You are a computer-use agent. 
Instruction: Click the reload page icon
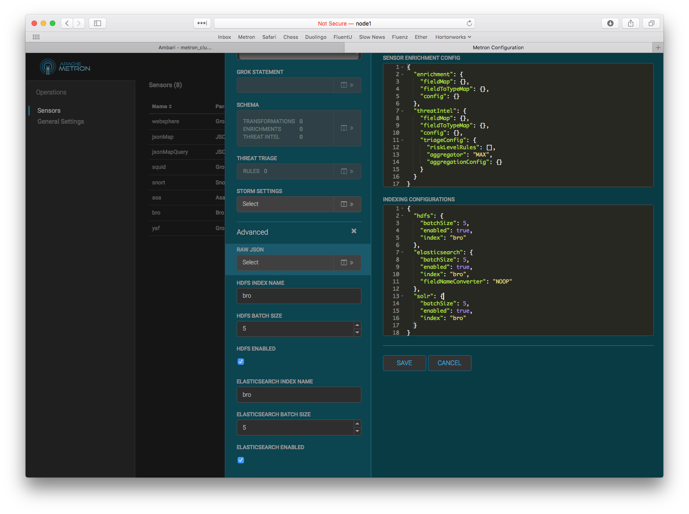click(x=469, y=23)
